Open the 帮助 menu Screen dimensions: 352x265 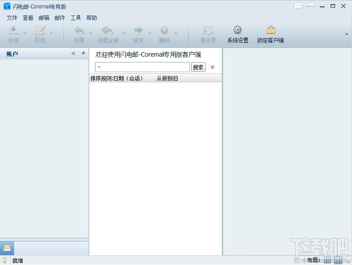(x=91, y=18)
